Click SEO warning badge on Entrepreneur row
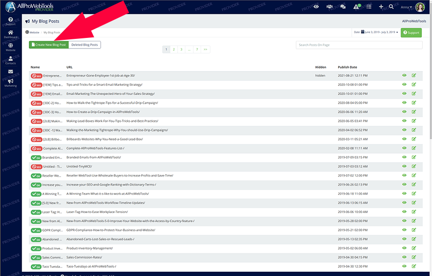Image resolution: width=432 pixels, height=276 pixels. click(36, 76)
